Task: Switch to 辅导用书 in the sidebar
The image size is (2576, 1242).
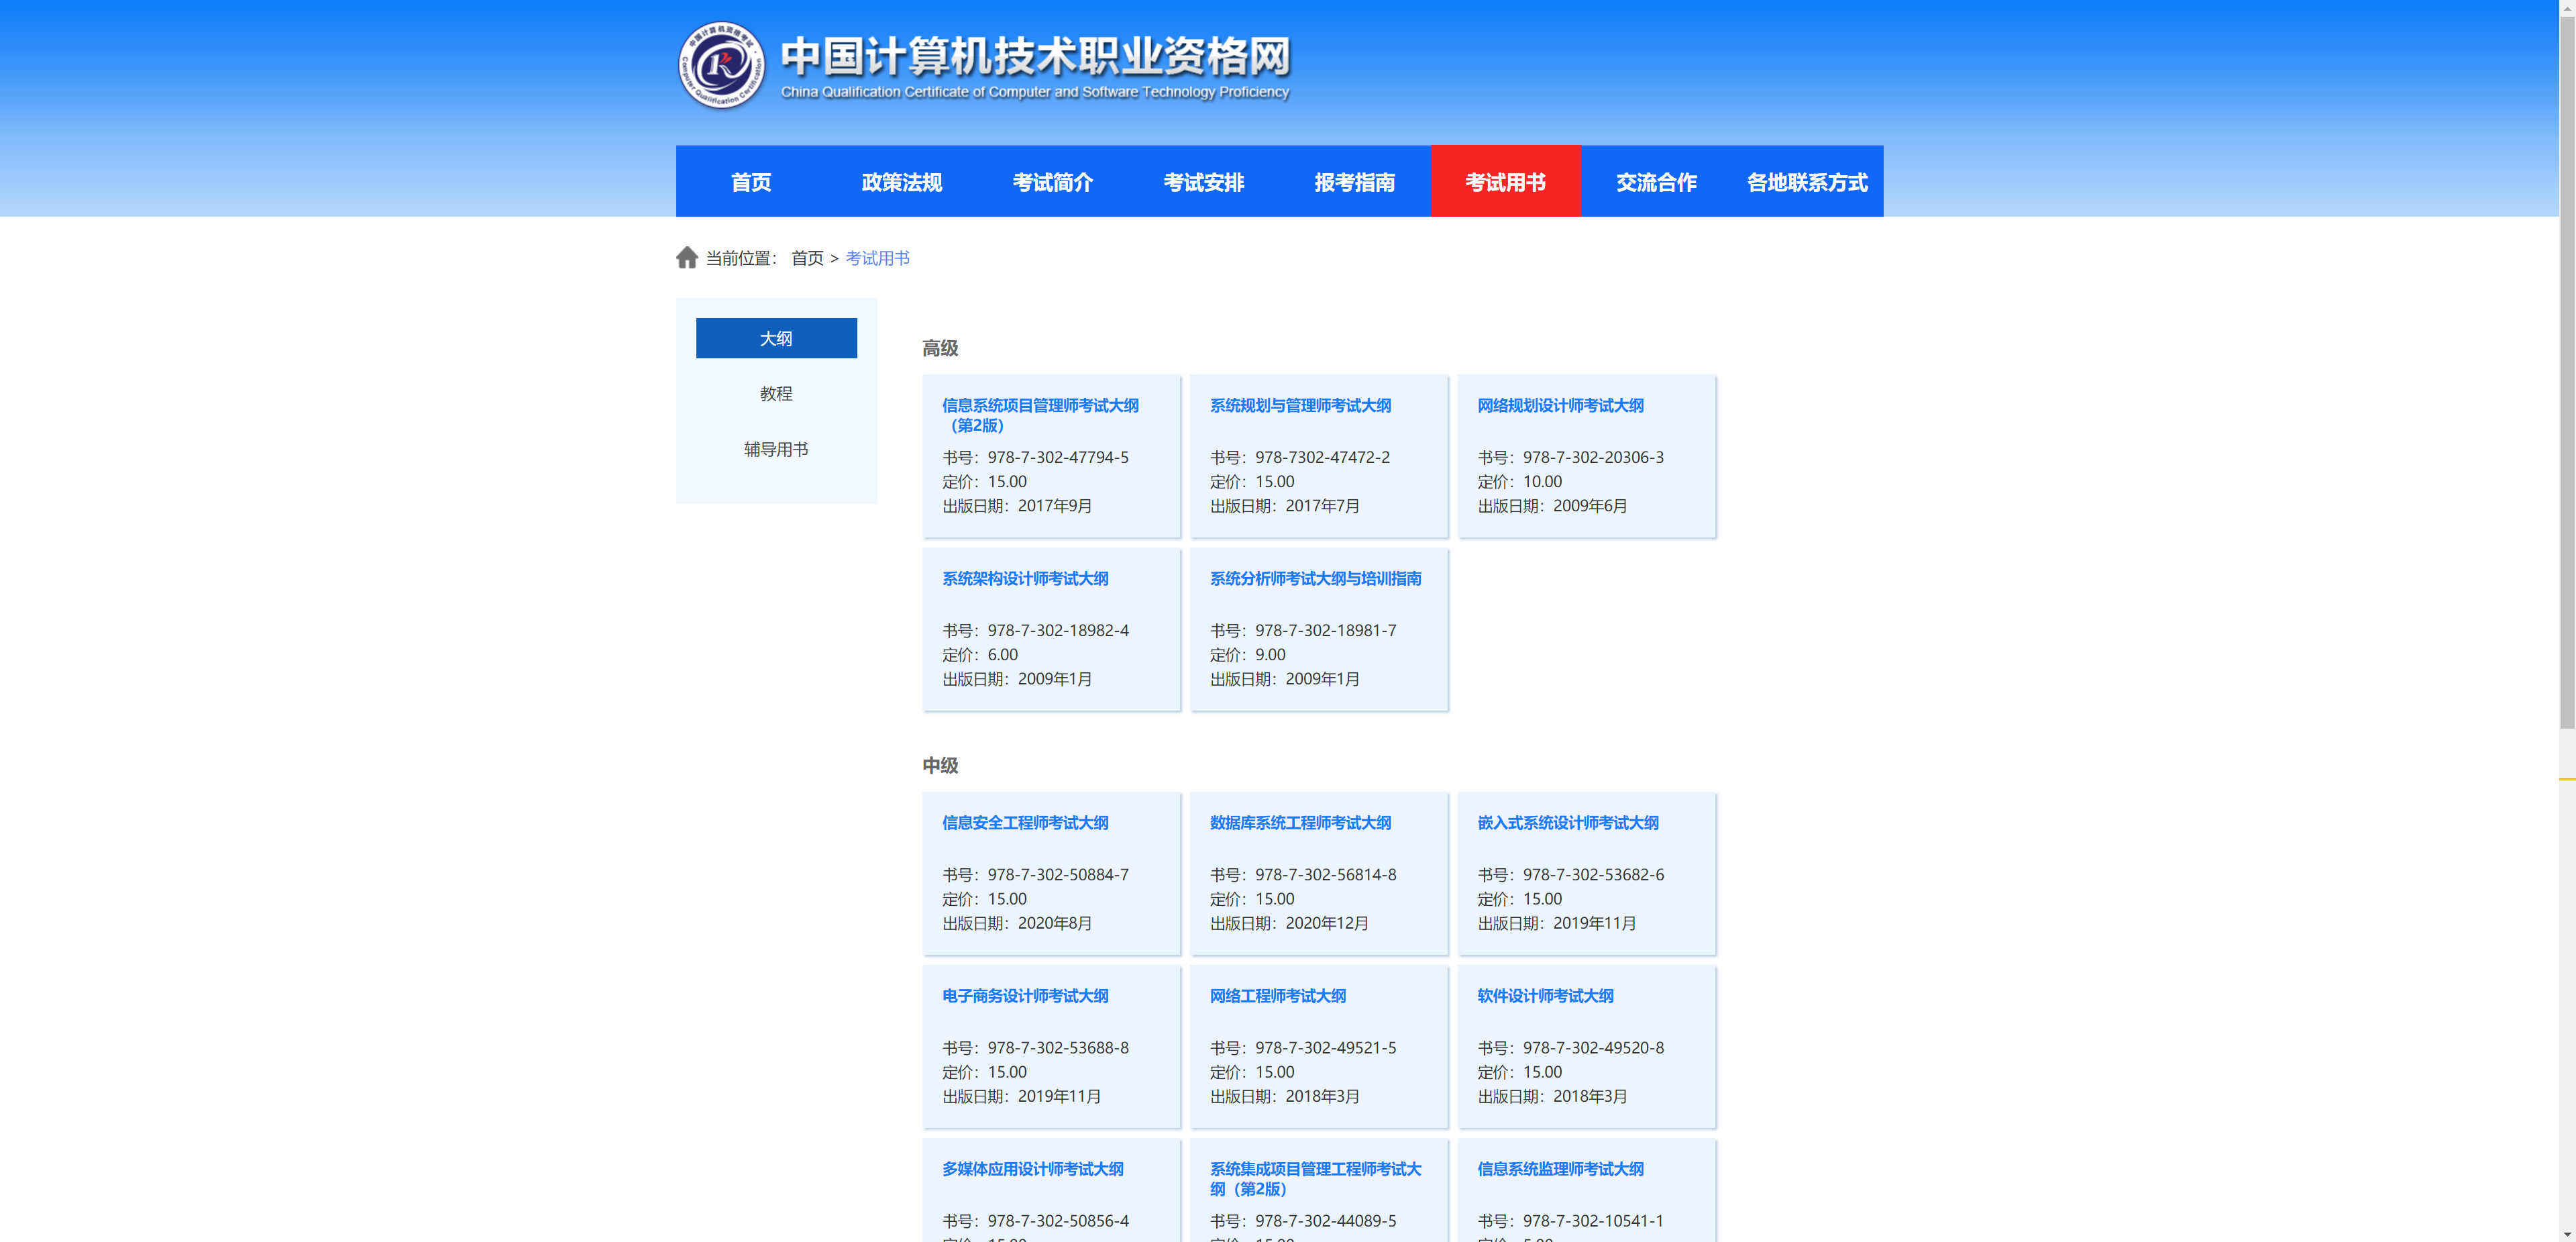Action: coord(776,449)
